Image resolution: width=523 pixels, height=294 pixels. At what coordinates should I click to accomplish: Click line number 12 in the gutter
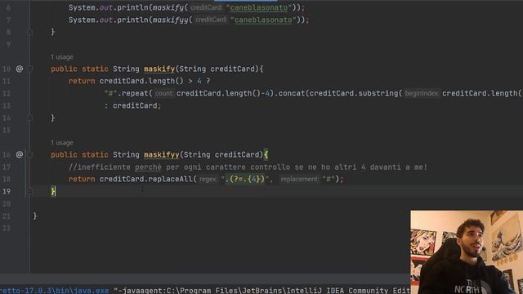[x=7, y=94]
